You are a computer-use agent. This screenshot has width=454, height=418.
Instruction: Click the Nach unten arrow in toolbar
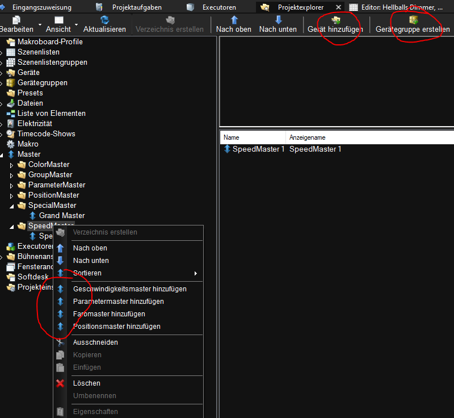tap(278, 20)
